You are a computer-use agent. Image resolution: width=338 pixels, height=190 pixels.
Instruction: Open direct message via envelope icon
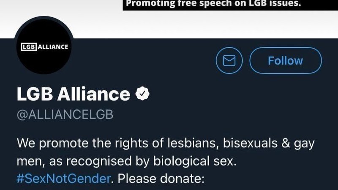(229, 60)
